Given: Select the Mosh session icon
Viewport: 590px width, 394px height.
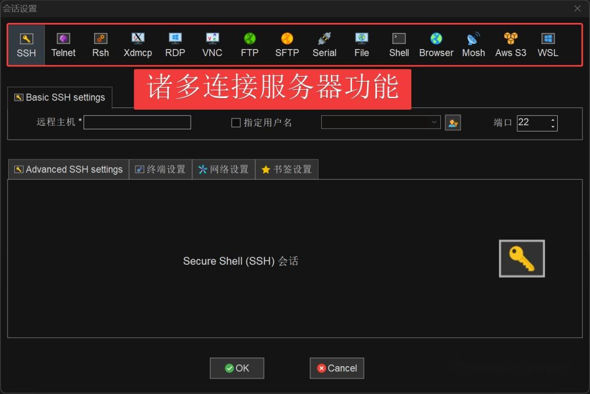Looking at the screenshot, I should pos(473,45).
